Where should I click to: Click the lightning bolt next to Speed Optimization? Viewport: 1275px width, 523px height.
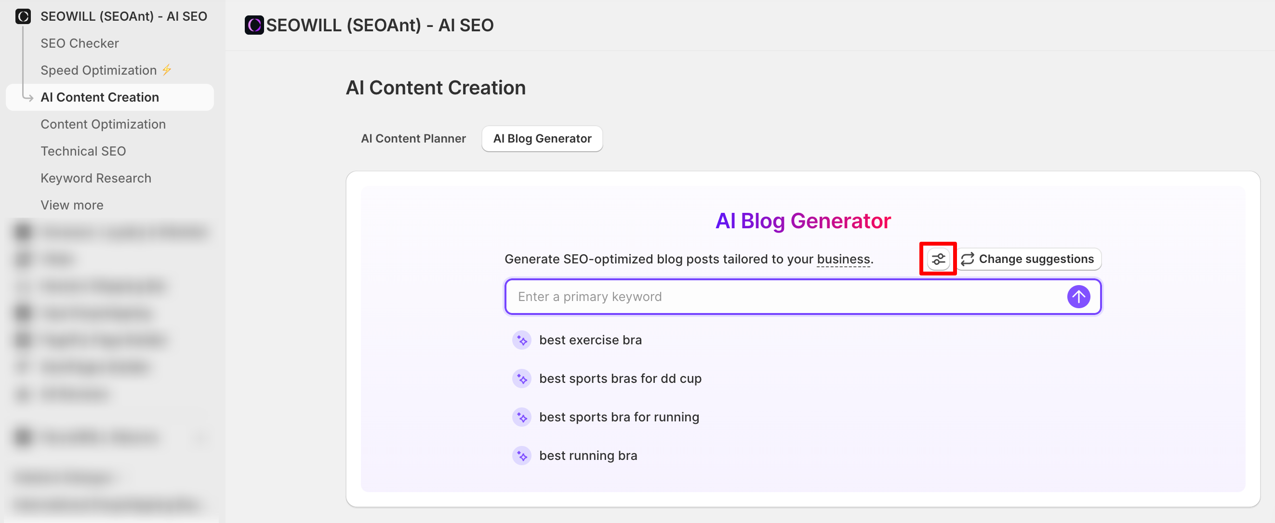click(x=167, y=70)
